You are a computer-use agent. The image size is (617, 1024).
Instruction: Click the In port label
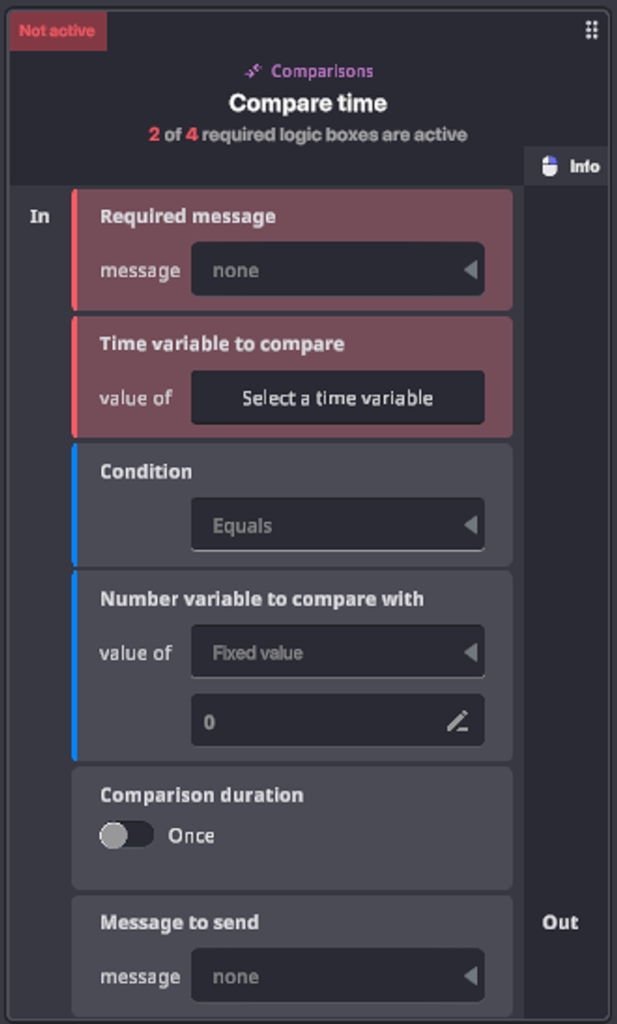point(39,216)
